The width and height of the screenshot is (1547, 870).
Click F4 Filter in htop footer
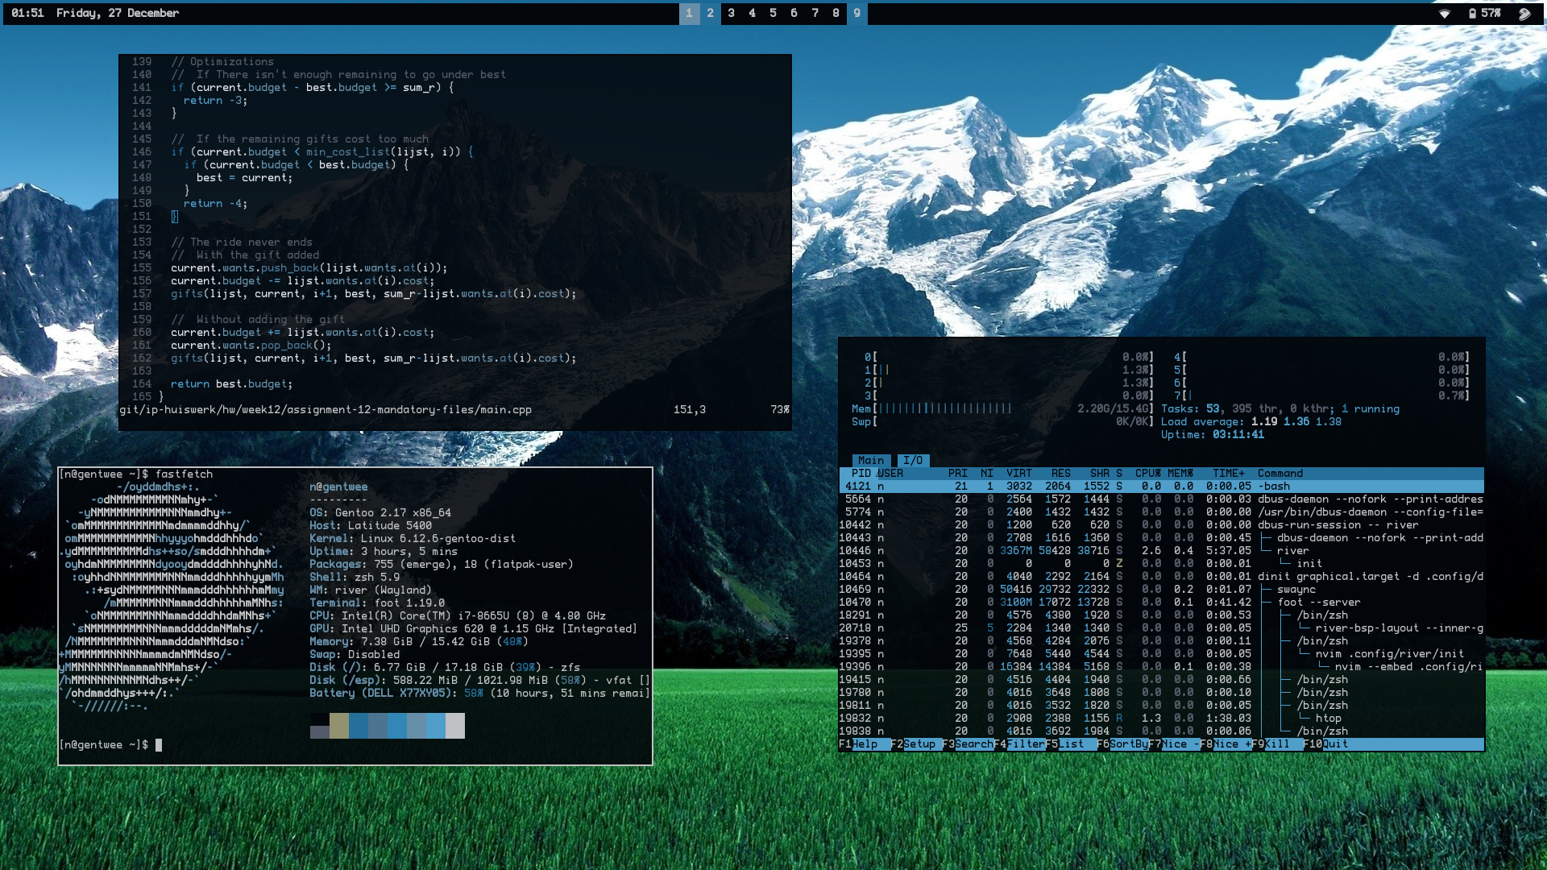(1019, 744)
